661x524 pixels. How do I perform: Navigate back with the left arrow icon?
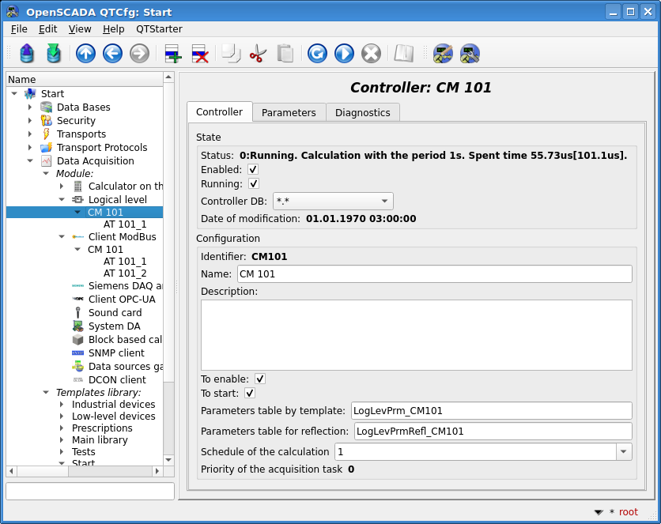(x=112, y=54)
